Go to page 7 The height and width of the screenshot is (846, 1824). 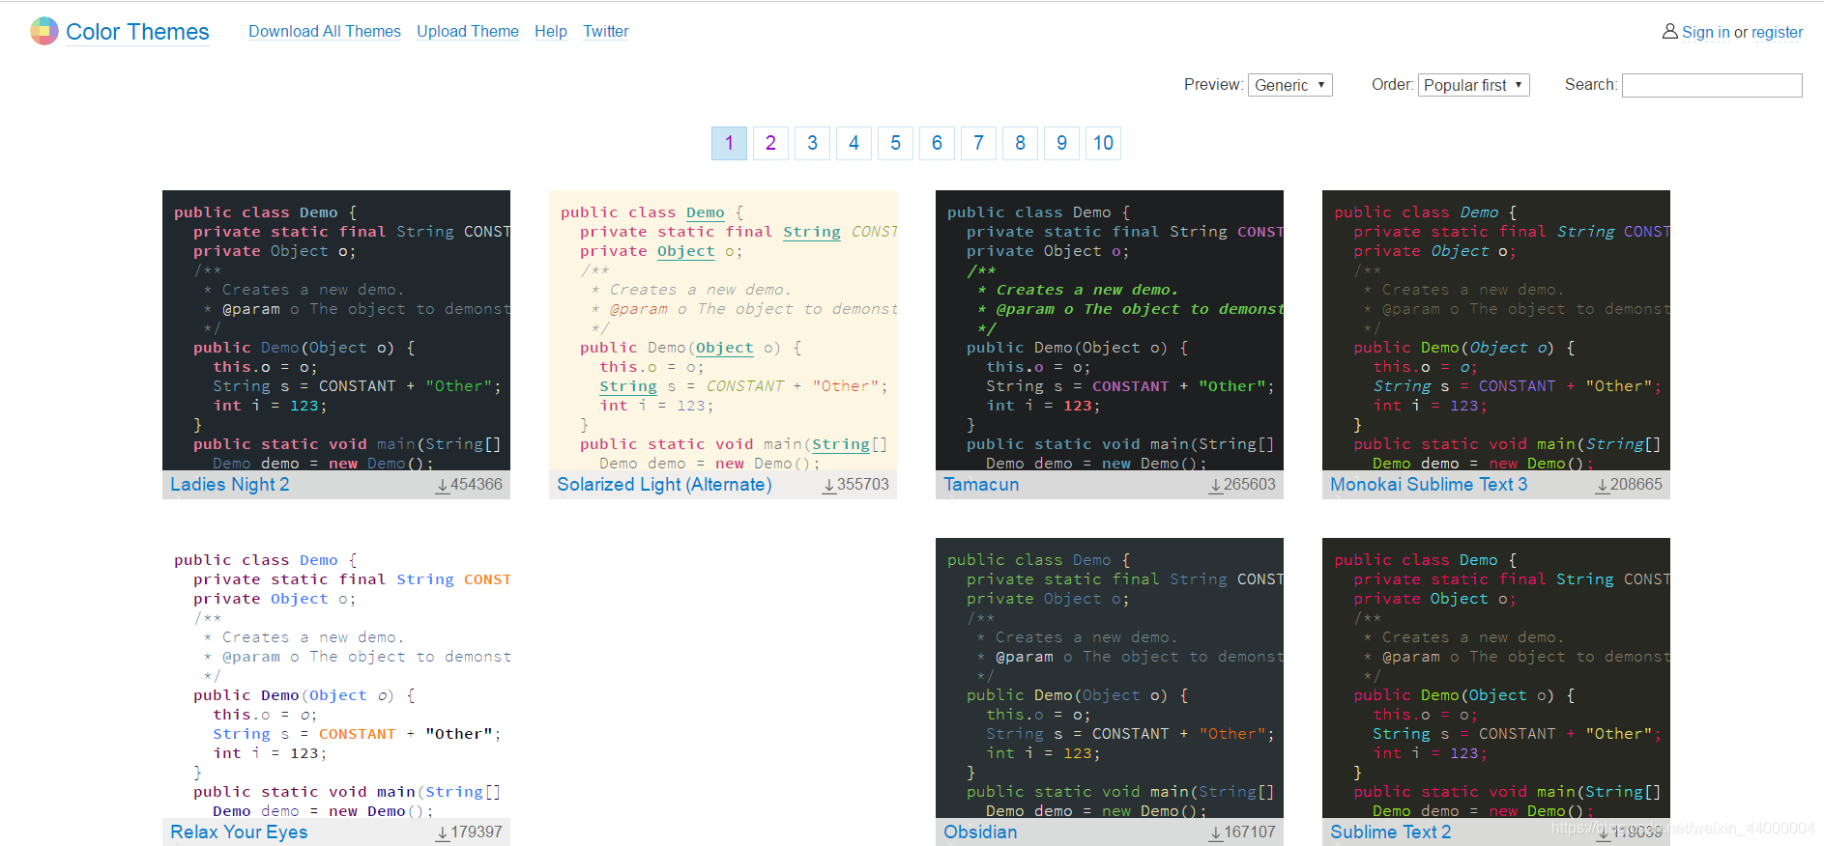coord(978,143)
